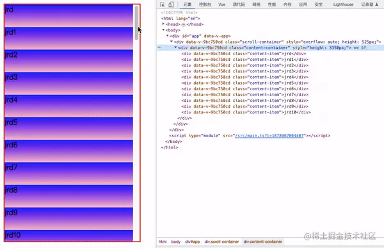Expand the head element node
Image resolution: width=384 pixels, height=248 pixels.
tap(163, 24)
